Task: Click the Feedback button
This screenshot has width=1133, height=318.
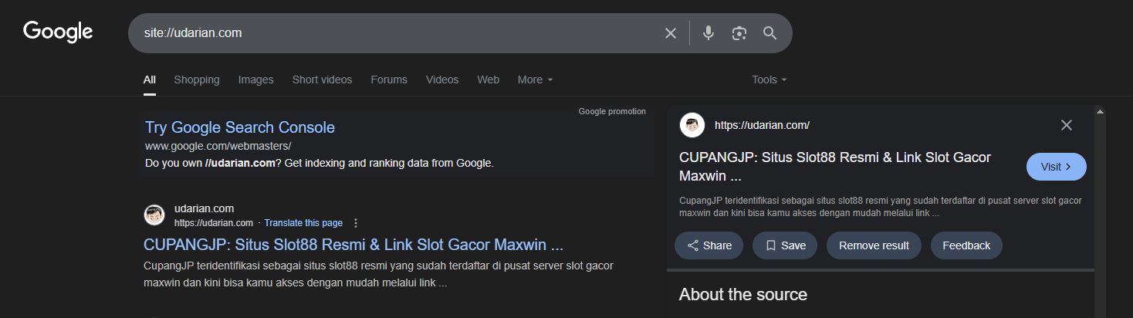Action: click(966, 245)
